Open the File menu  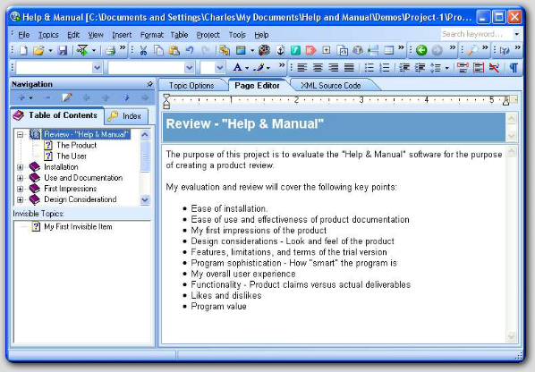[x=24, y=35]
